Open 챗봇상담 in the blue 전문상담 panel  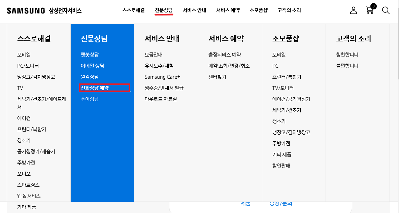[90, 55]
